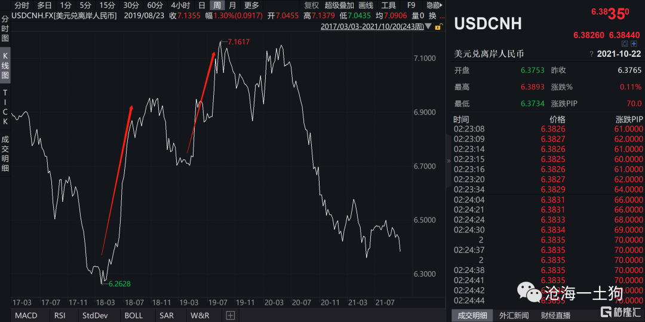Open 分时图 view in left sidebar
Screen dimensions: 645x322
tap(5, 28)
